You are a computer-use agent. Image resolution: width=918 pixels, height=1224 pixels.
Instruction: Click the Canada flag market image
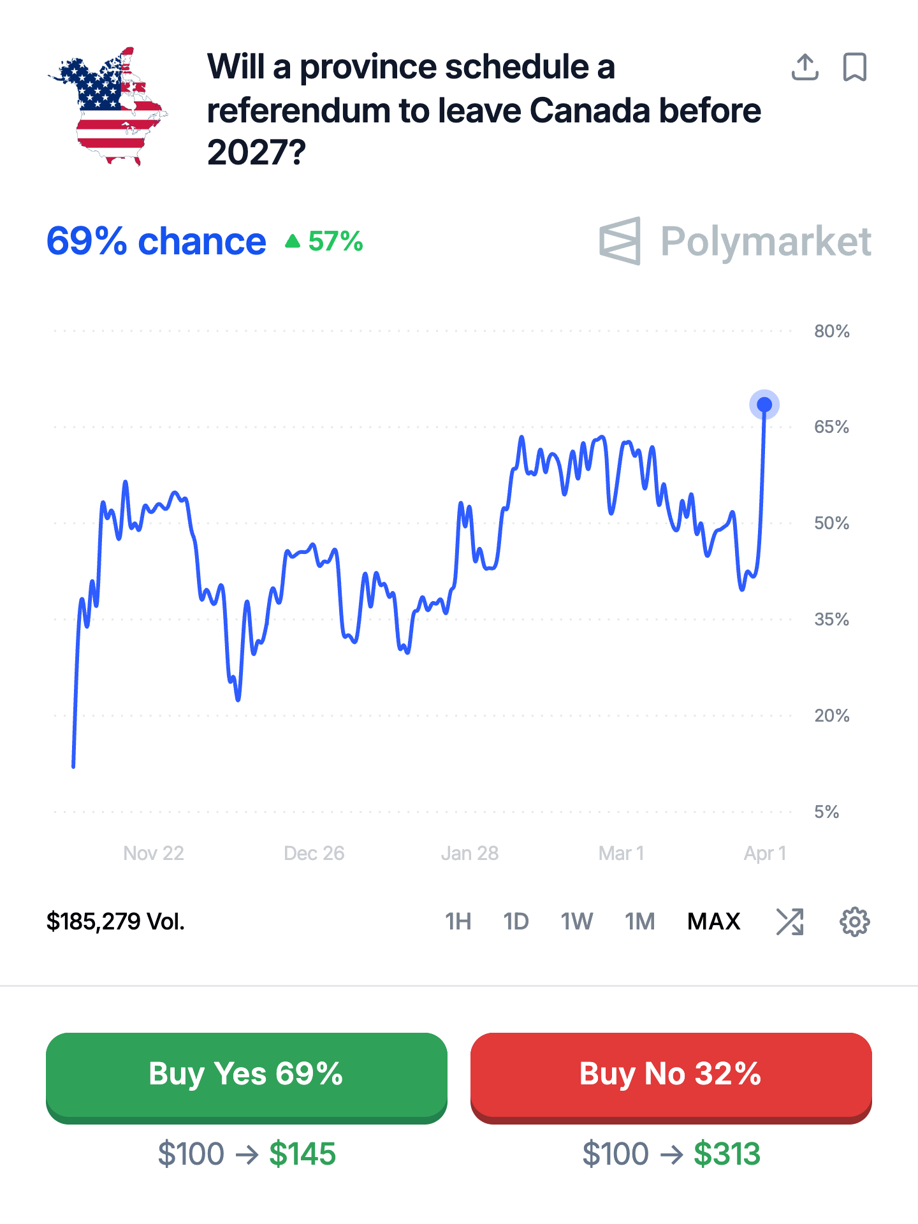tap(108, 106)
